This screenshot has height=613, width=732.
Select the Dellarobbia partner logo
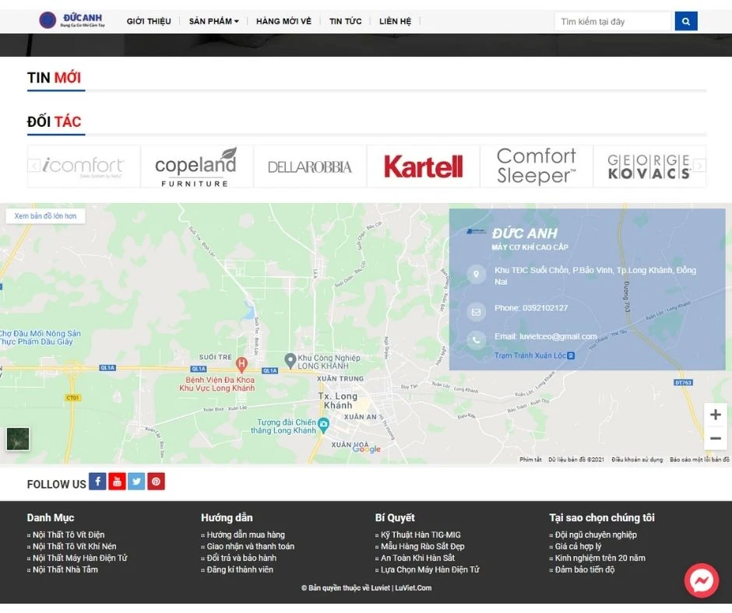tap(310, 166)
